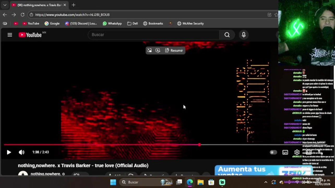This screenshot has height=188, width=335.
Task: Click the YouTube search magnifier button
Action: click(227, 35)
